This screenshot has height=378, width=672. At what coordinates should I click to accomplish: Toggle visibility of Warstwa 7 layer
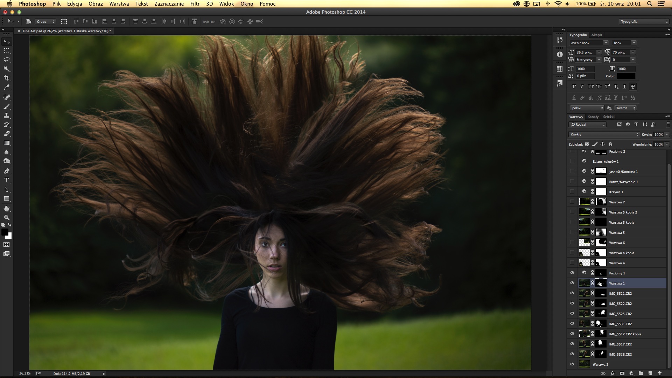coord(572,202)
